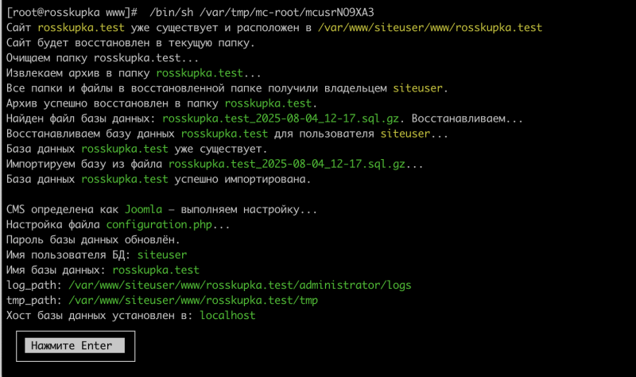
Task: Click the line "Очищаем папку rosskupka.test..."
Action: tap(103, 58)
